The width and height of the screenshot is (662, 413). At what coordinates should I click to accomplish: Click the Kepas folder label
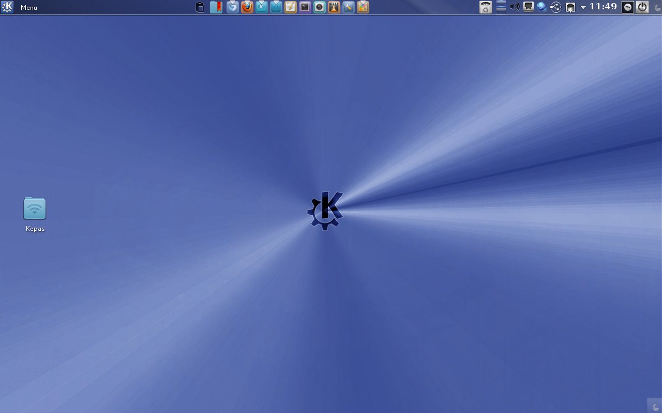[35, 229]
